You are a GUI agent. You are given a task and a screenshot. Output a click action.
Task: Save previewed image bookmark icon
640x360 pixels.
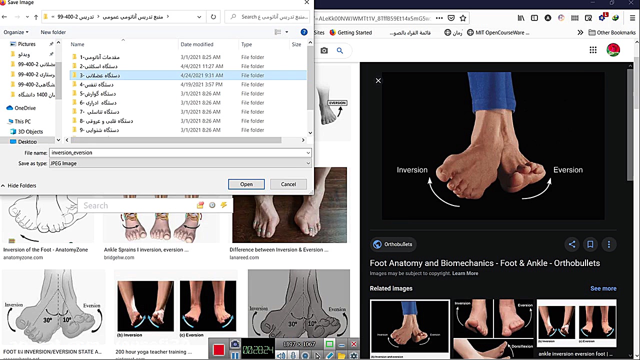[590, 244]
